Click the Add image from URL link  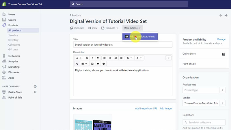[x=146, y=108]
